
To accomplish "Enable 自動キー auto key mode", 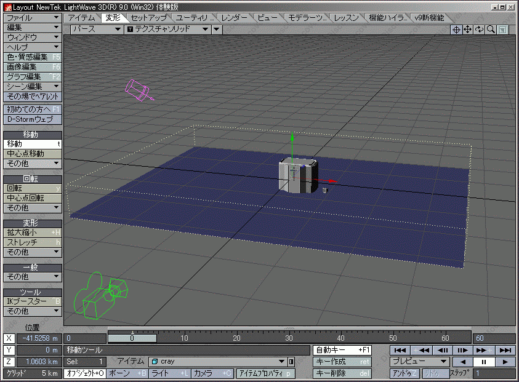I will point(342,350).
